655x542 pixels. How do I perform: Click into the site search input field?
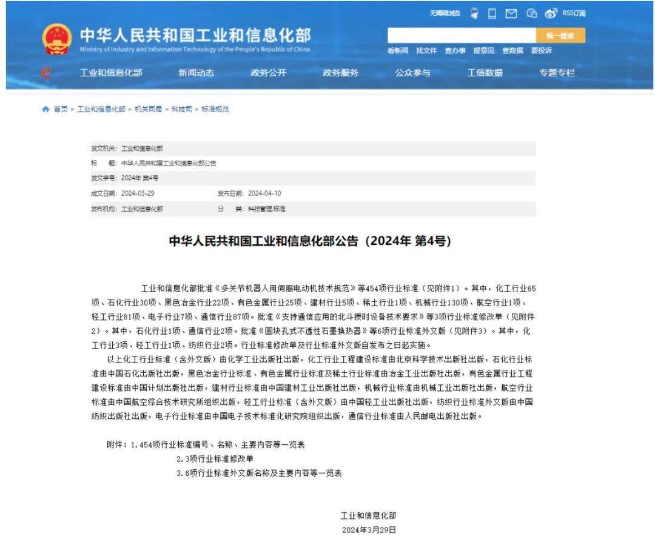[462, 35]
